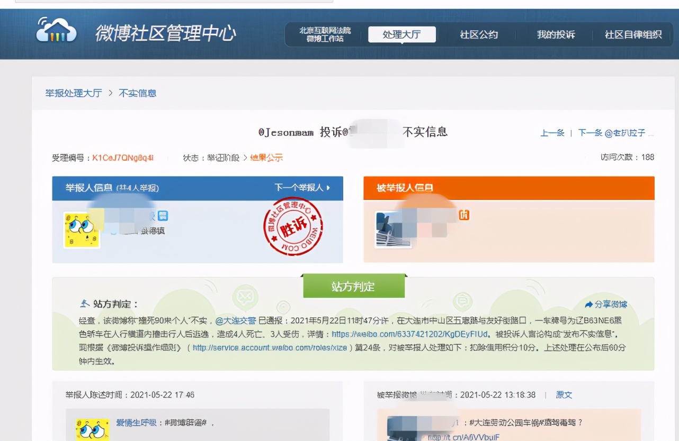Click the small avatar in reporter statement

click(x=93, y=429)
